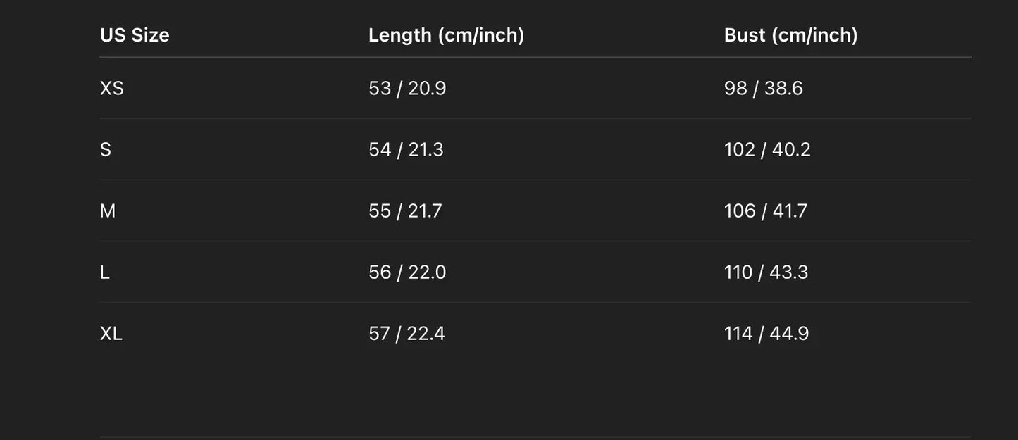Click the 110 / 43.3 bust cell
The image size is (1018, 440).
[766, 272]
